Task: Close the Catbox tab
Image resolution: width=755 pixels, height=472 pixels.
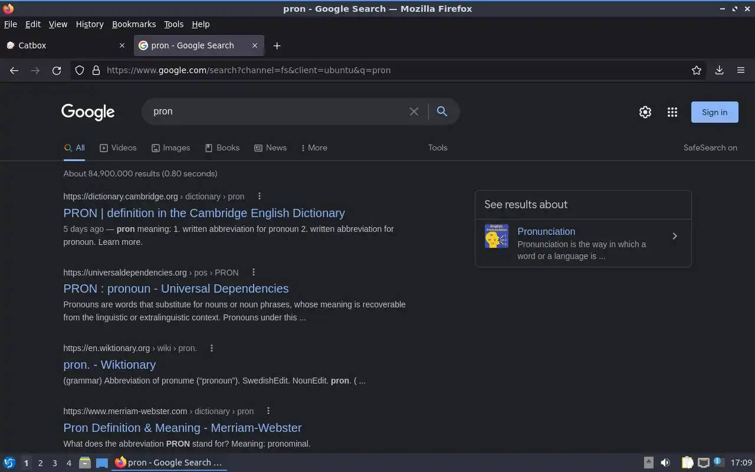Action: (x=122, y=45)
